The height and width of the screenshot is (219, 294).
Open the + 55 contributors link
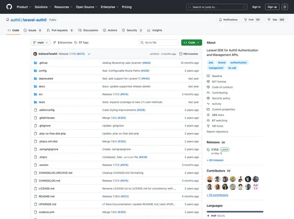point(218,195)
